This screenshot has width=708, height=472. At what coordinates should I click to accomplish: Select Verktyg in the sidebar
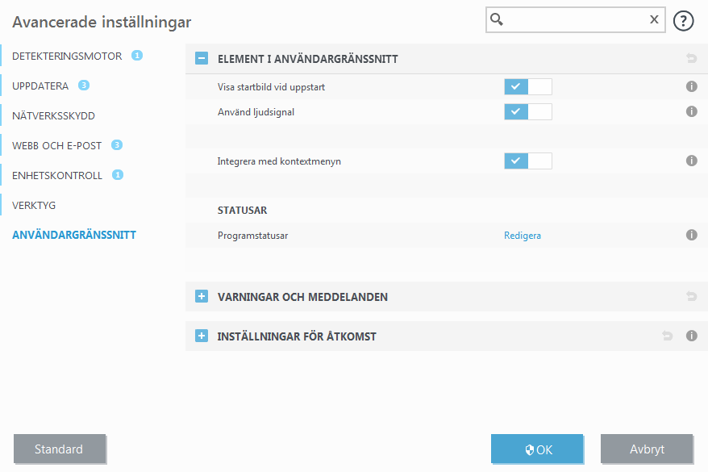point(35,205)
